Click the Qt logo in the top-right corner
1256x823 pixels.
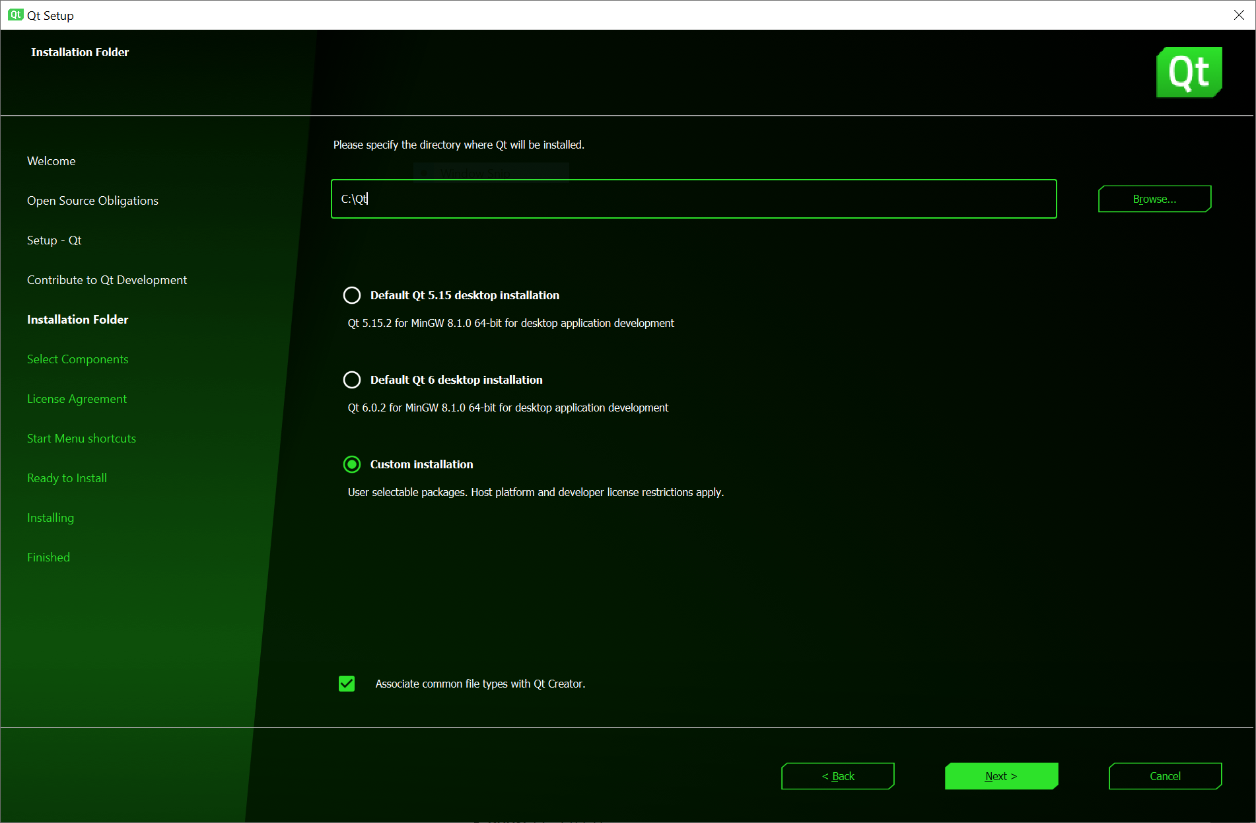1189,72
